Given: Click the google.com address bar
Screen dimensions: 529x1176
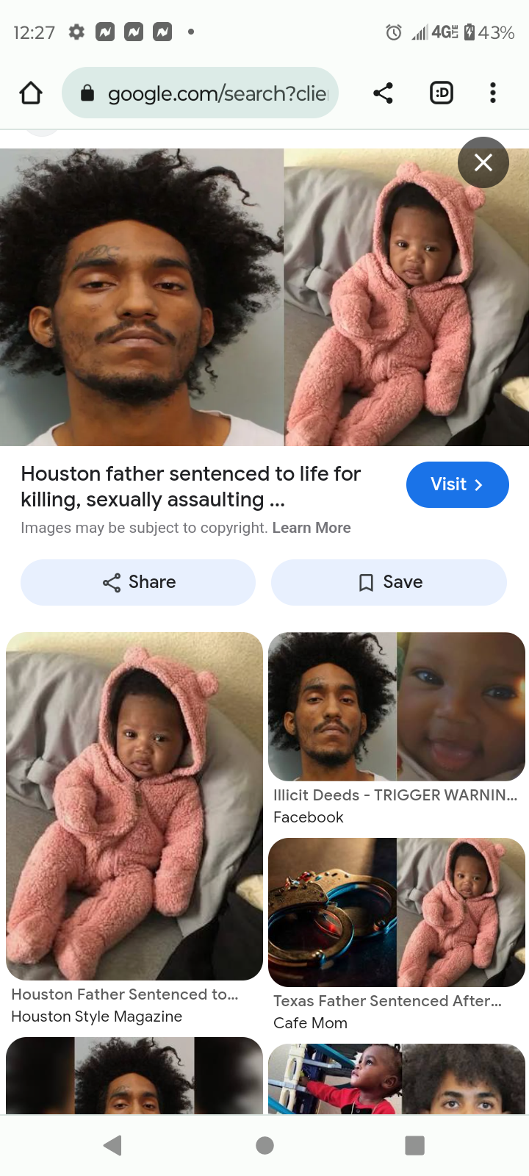Looking at the screenshot, I should (200, 93).
